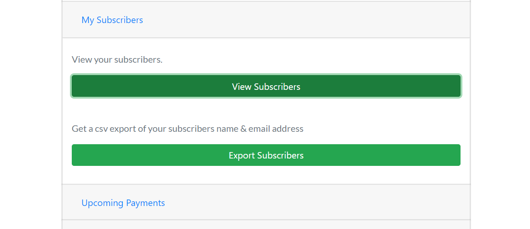Click the "Export Subscribers" label text
Image resolution: width=530 pixels, height=229 pixels.
[x=266, y=155]
